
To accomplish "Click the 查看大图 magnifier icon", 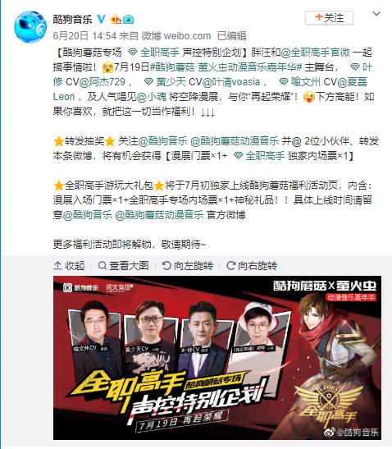I will [x=103, y=266].
